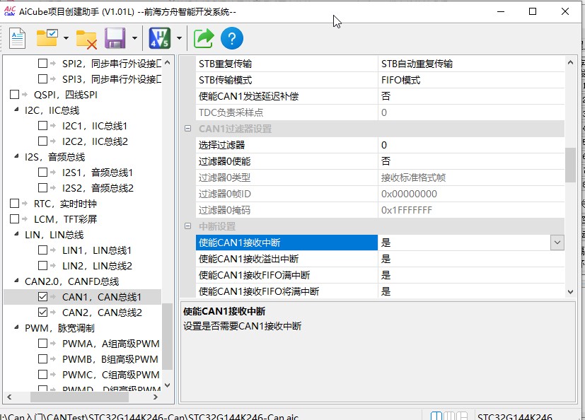585x420 pixels.
Task: Collapse the I2S audio bus node
Action: coord(16,156)
